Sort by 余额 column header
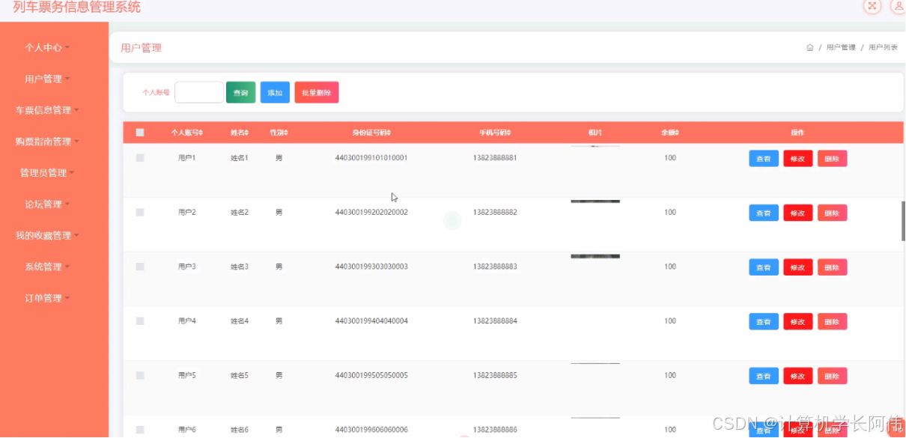Screen dimensions: 906x438 tap(669, 133)
